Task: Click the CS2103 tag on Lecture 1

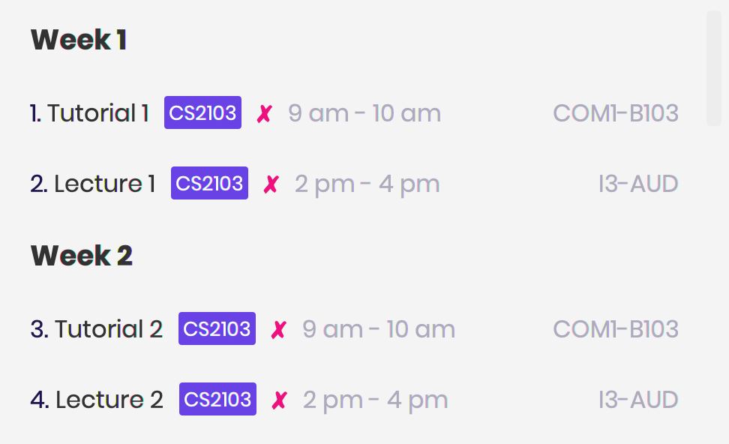Action: point(210,183)
